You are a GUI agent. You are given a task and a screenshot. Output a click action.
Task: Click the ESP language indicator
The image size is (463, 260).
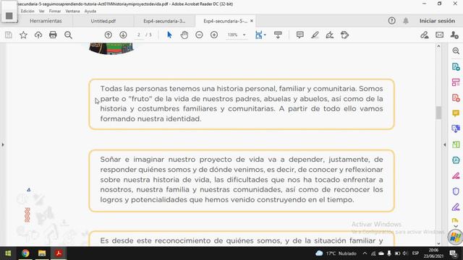415,253
